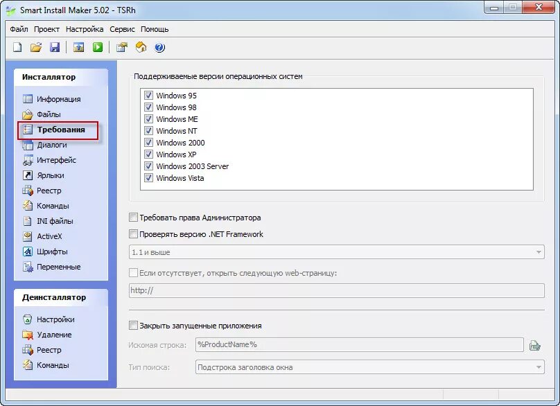
Task: Enable Проверять версию .NET Framework checkbox
Action: (133, 234)
